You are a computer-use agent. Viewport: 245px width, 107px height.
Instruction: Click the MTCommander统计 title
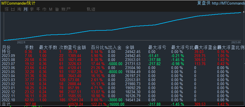point(18,3)
